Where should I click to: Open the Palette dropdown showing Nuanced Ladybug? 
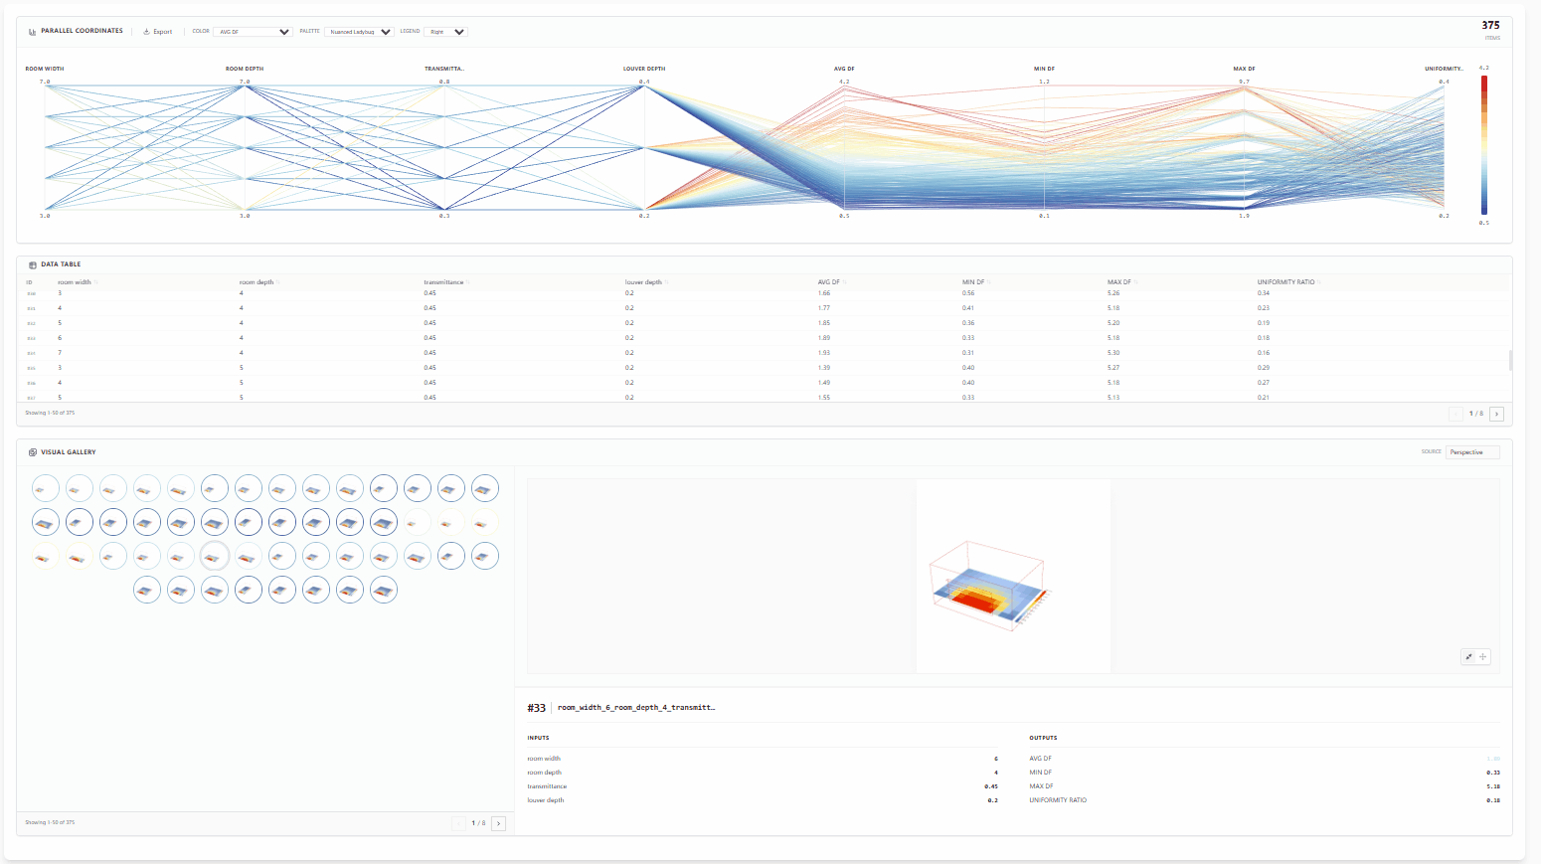pyautogui.click(x=360, y=32)
